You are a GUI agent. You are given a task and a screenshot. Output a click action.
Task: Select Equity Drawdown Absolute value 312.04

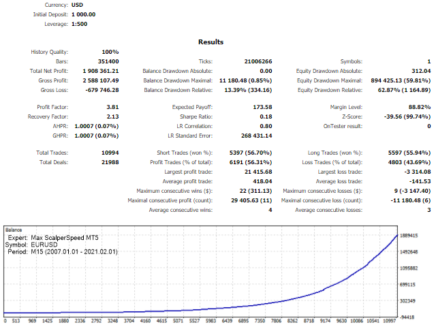(x=421, y=71)
